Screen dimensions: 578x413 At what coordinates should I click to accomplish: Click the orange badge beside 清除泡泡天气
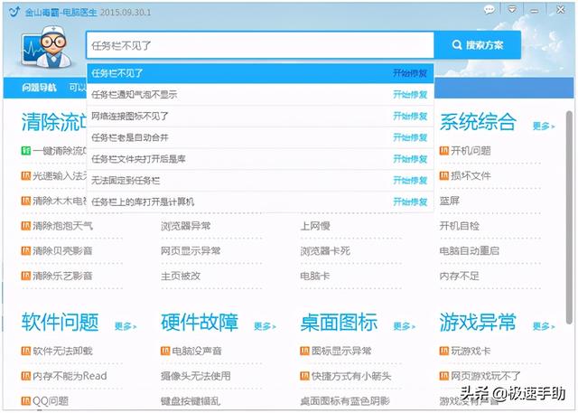[26, 226]
